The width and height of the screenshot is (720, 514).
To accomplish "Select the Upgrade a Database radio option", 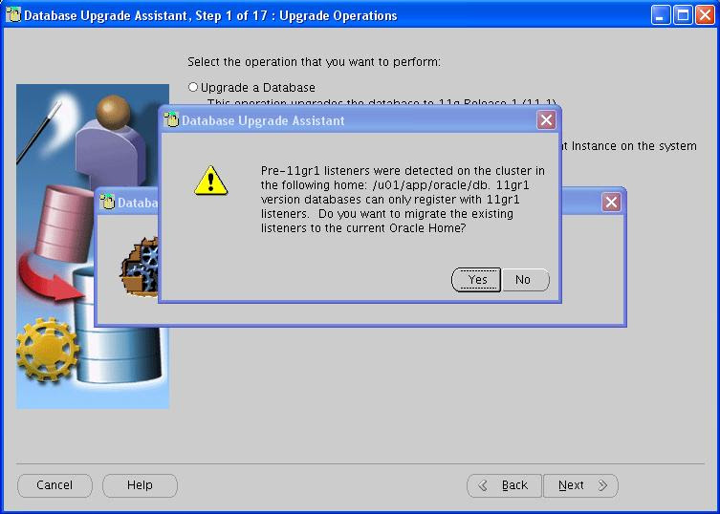I will point(193,87).
